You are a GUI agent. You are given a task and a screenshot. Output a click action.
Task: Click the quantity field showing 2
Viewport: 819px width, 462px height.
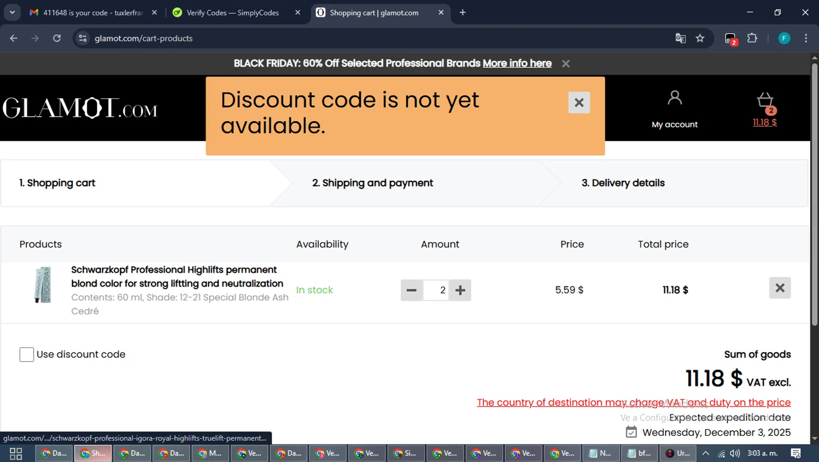[x=436, y=290]
